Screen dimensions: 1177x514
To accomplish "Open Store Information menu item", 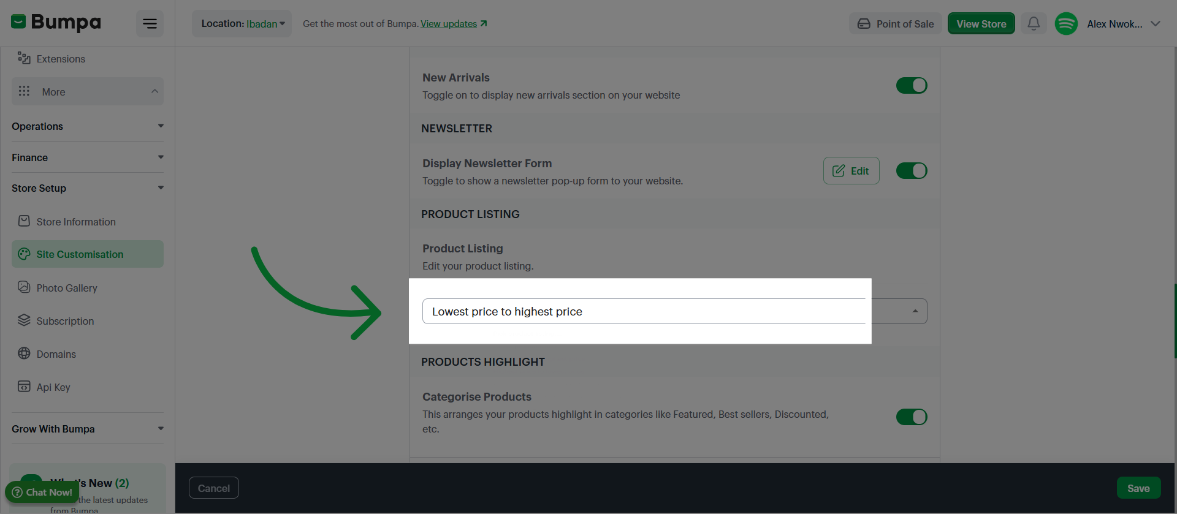I will coord(88,221).
